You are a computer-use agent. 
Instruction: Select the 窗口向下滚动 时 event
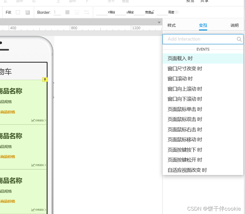pos(203,99)
